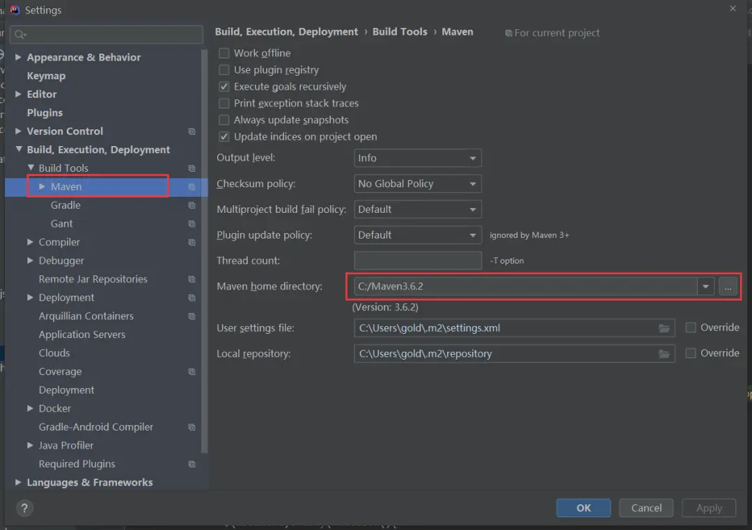Click Build, Execution, Deployment in the breadcrumb
The image size is (752, 530).
[x=286, y=31]
